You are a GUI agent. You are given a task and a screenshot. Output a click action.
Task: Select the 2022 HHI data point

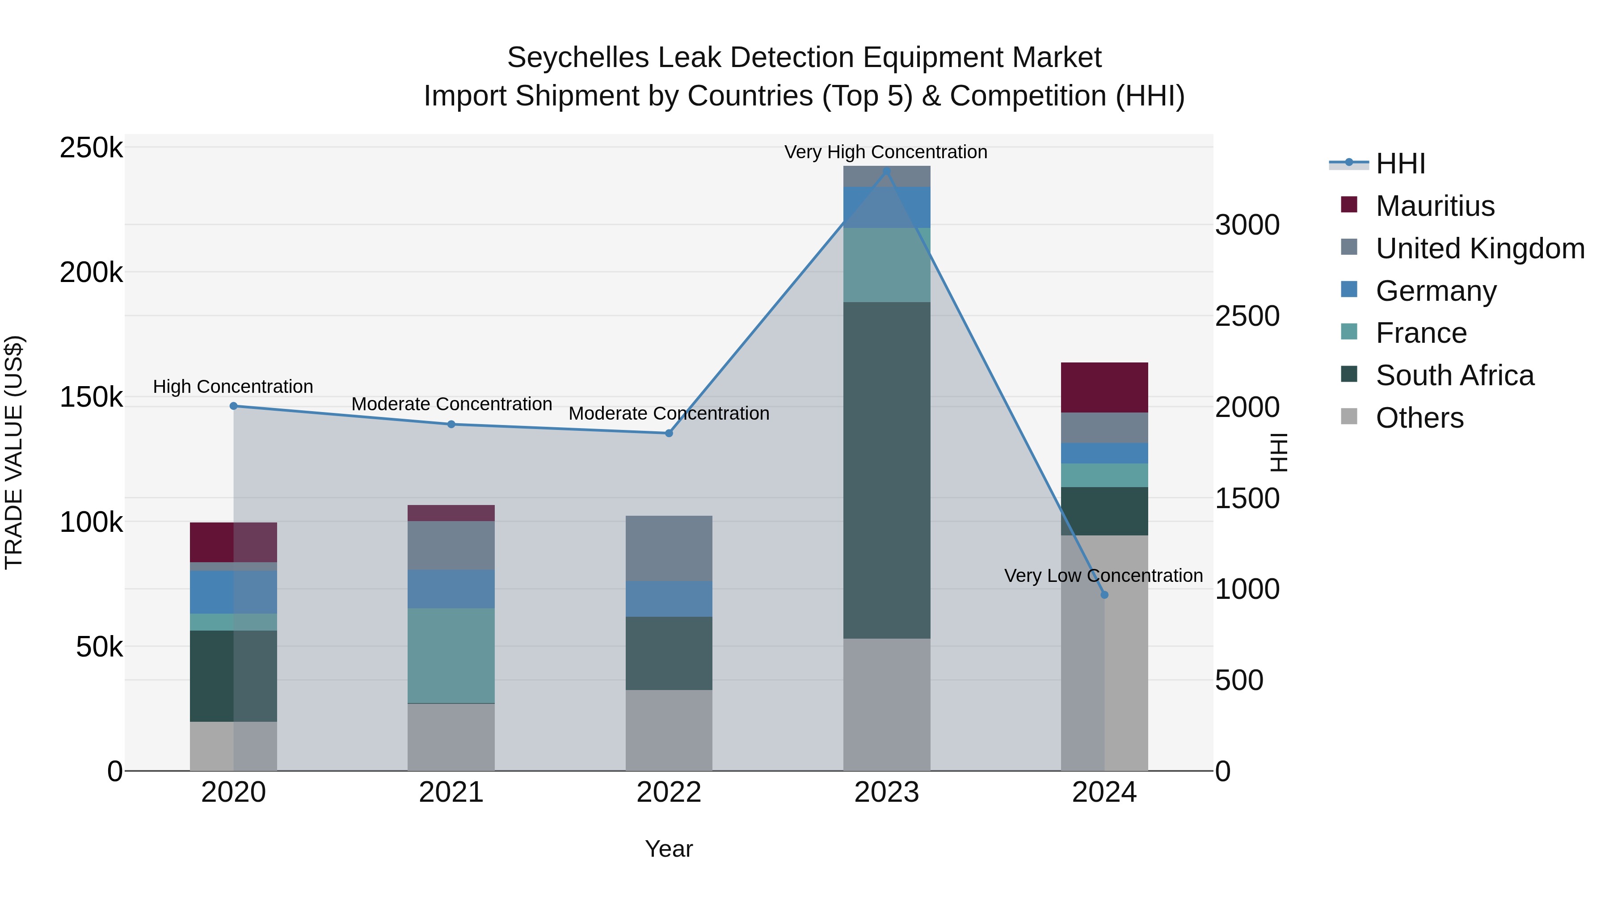[669, 434]
